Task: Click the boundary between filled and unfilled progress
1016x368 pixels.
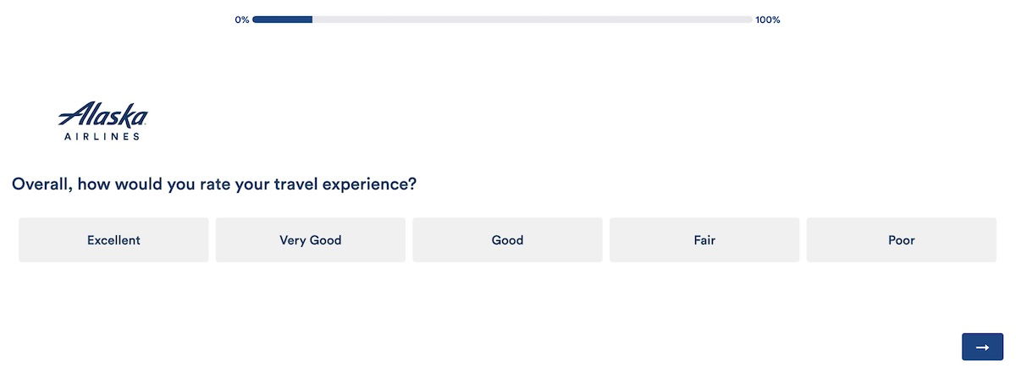Action: (312, 19)
